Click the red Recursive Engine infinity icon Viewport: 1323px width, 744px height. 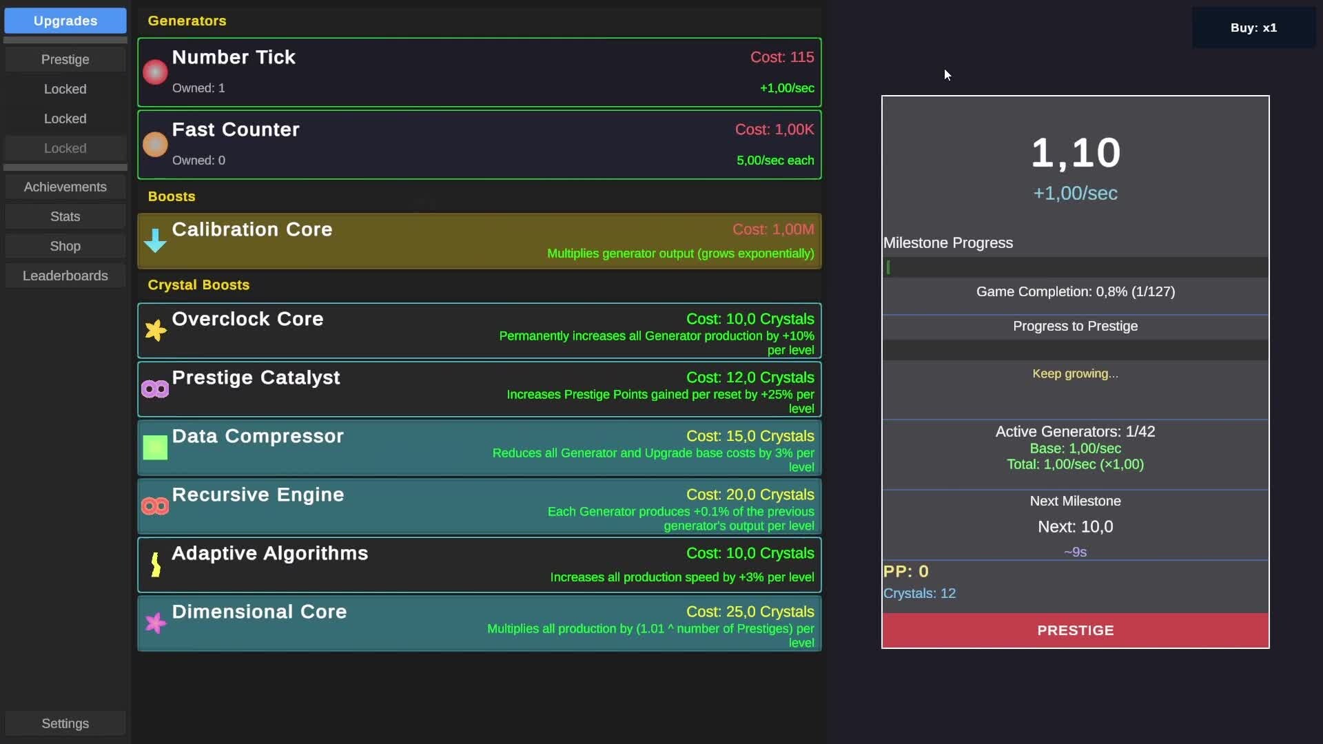point(155,506)
